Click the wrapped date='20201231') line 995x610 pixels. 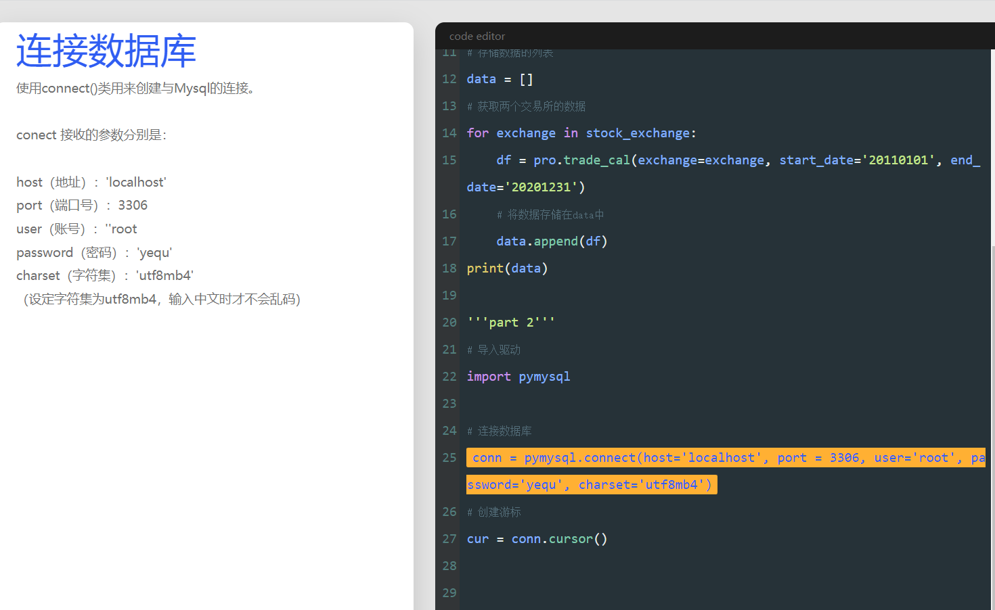pyautogui.click(x=526, y=187)
